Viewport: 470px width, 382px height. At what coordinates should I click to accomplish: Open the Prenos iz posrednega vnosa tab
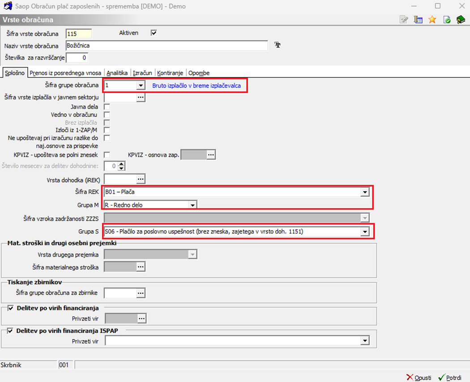coord(65,73)
